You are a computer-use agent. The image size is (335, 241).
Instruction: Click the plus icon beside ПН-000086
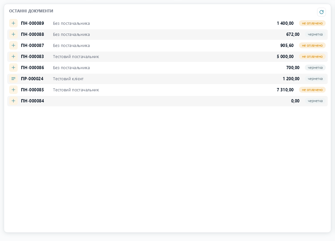coord(13,68)
